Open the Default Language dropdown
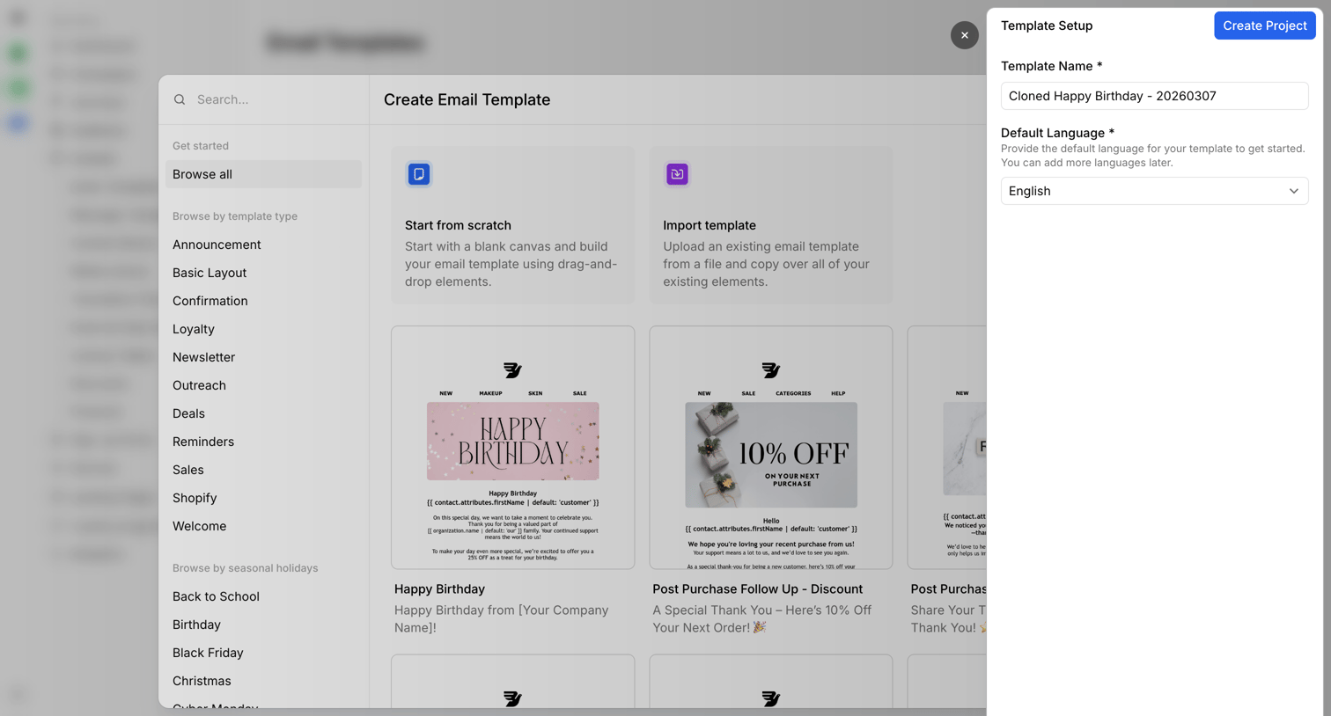Screen dimensions: 1331x716 [x=1154, y=191]
